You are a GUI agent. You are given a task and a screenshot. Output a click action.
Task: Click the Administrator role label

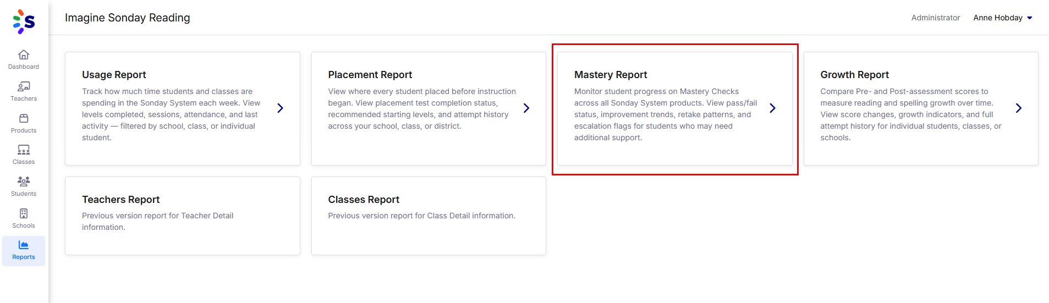tap(936, 18)
